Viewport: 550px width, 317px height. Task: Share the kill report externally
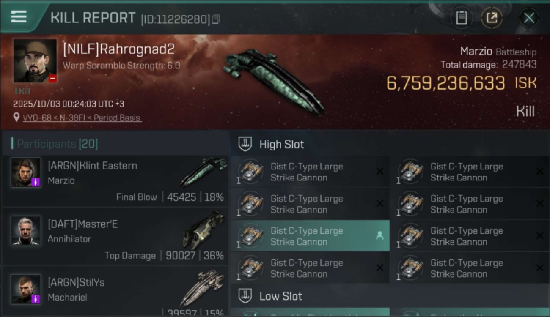[x=492, y=18]
